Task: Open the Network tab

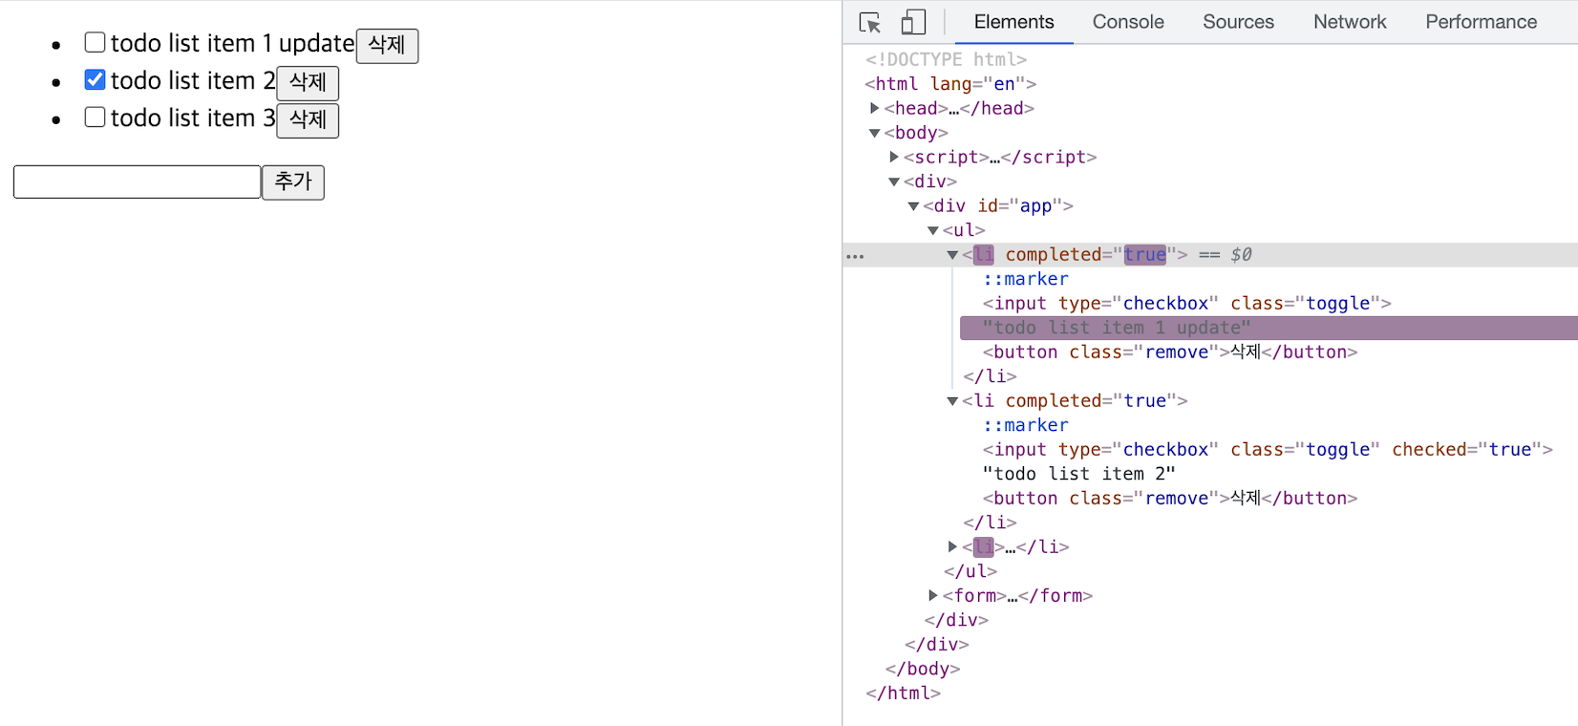Action: point(1349,22)
